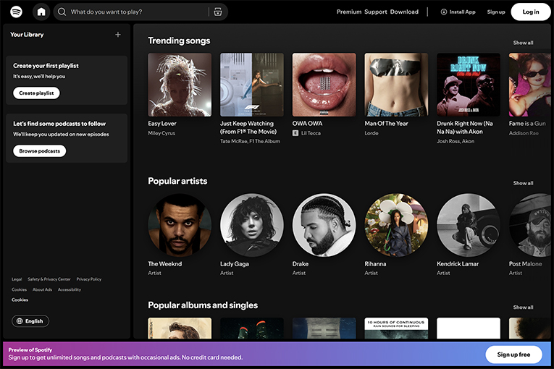This screenshot has height=369, width=554.
Task: Open the Download link
Action: (404, 12)
